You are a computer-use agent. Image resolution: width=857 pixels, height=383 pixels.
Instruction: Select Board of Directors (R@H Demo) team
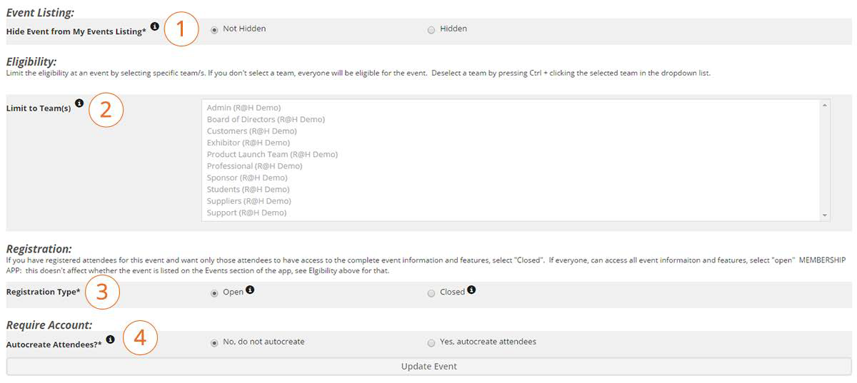tap(266, 120)
